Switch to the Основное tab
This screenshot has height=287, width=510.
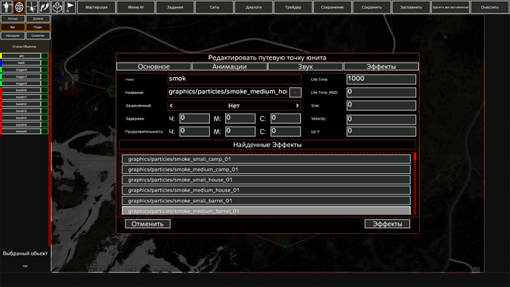click(154, 66)
